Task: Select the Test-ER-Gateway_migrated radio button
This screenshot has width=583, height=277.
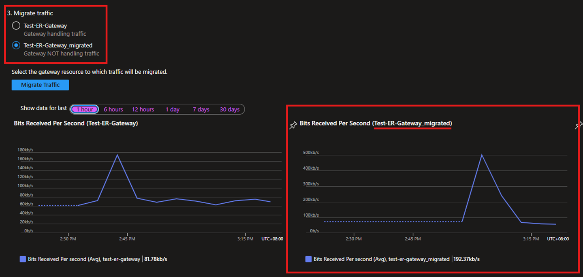Action: pos(16,45)
